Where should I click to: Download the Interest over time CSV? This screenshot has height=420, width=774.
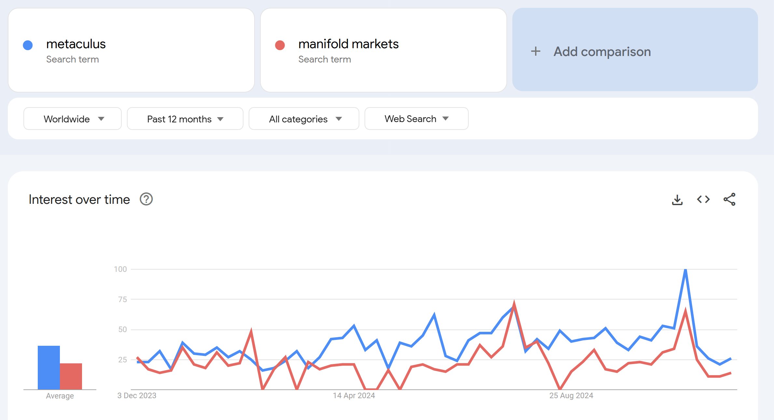(677, 200)
